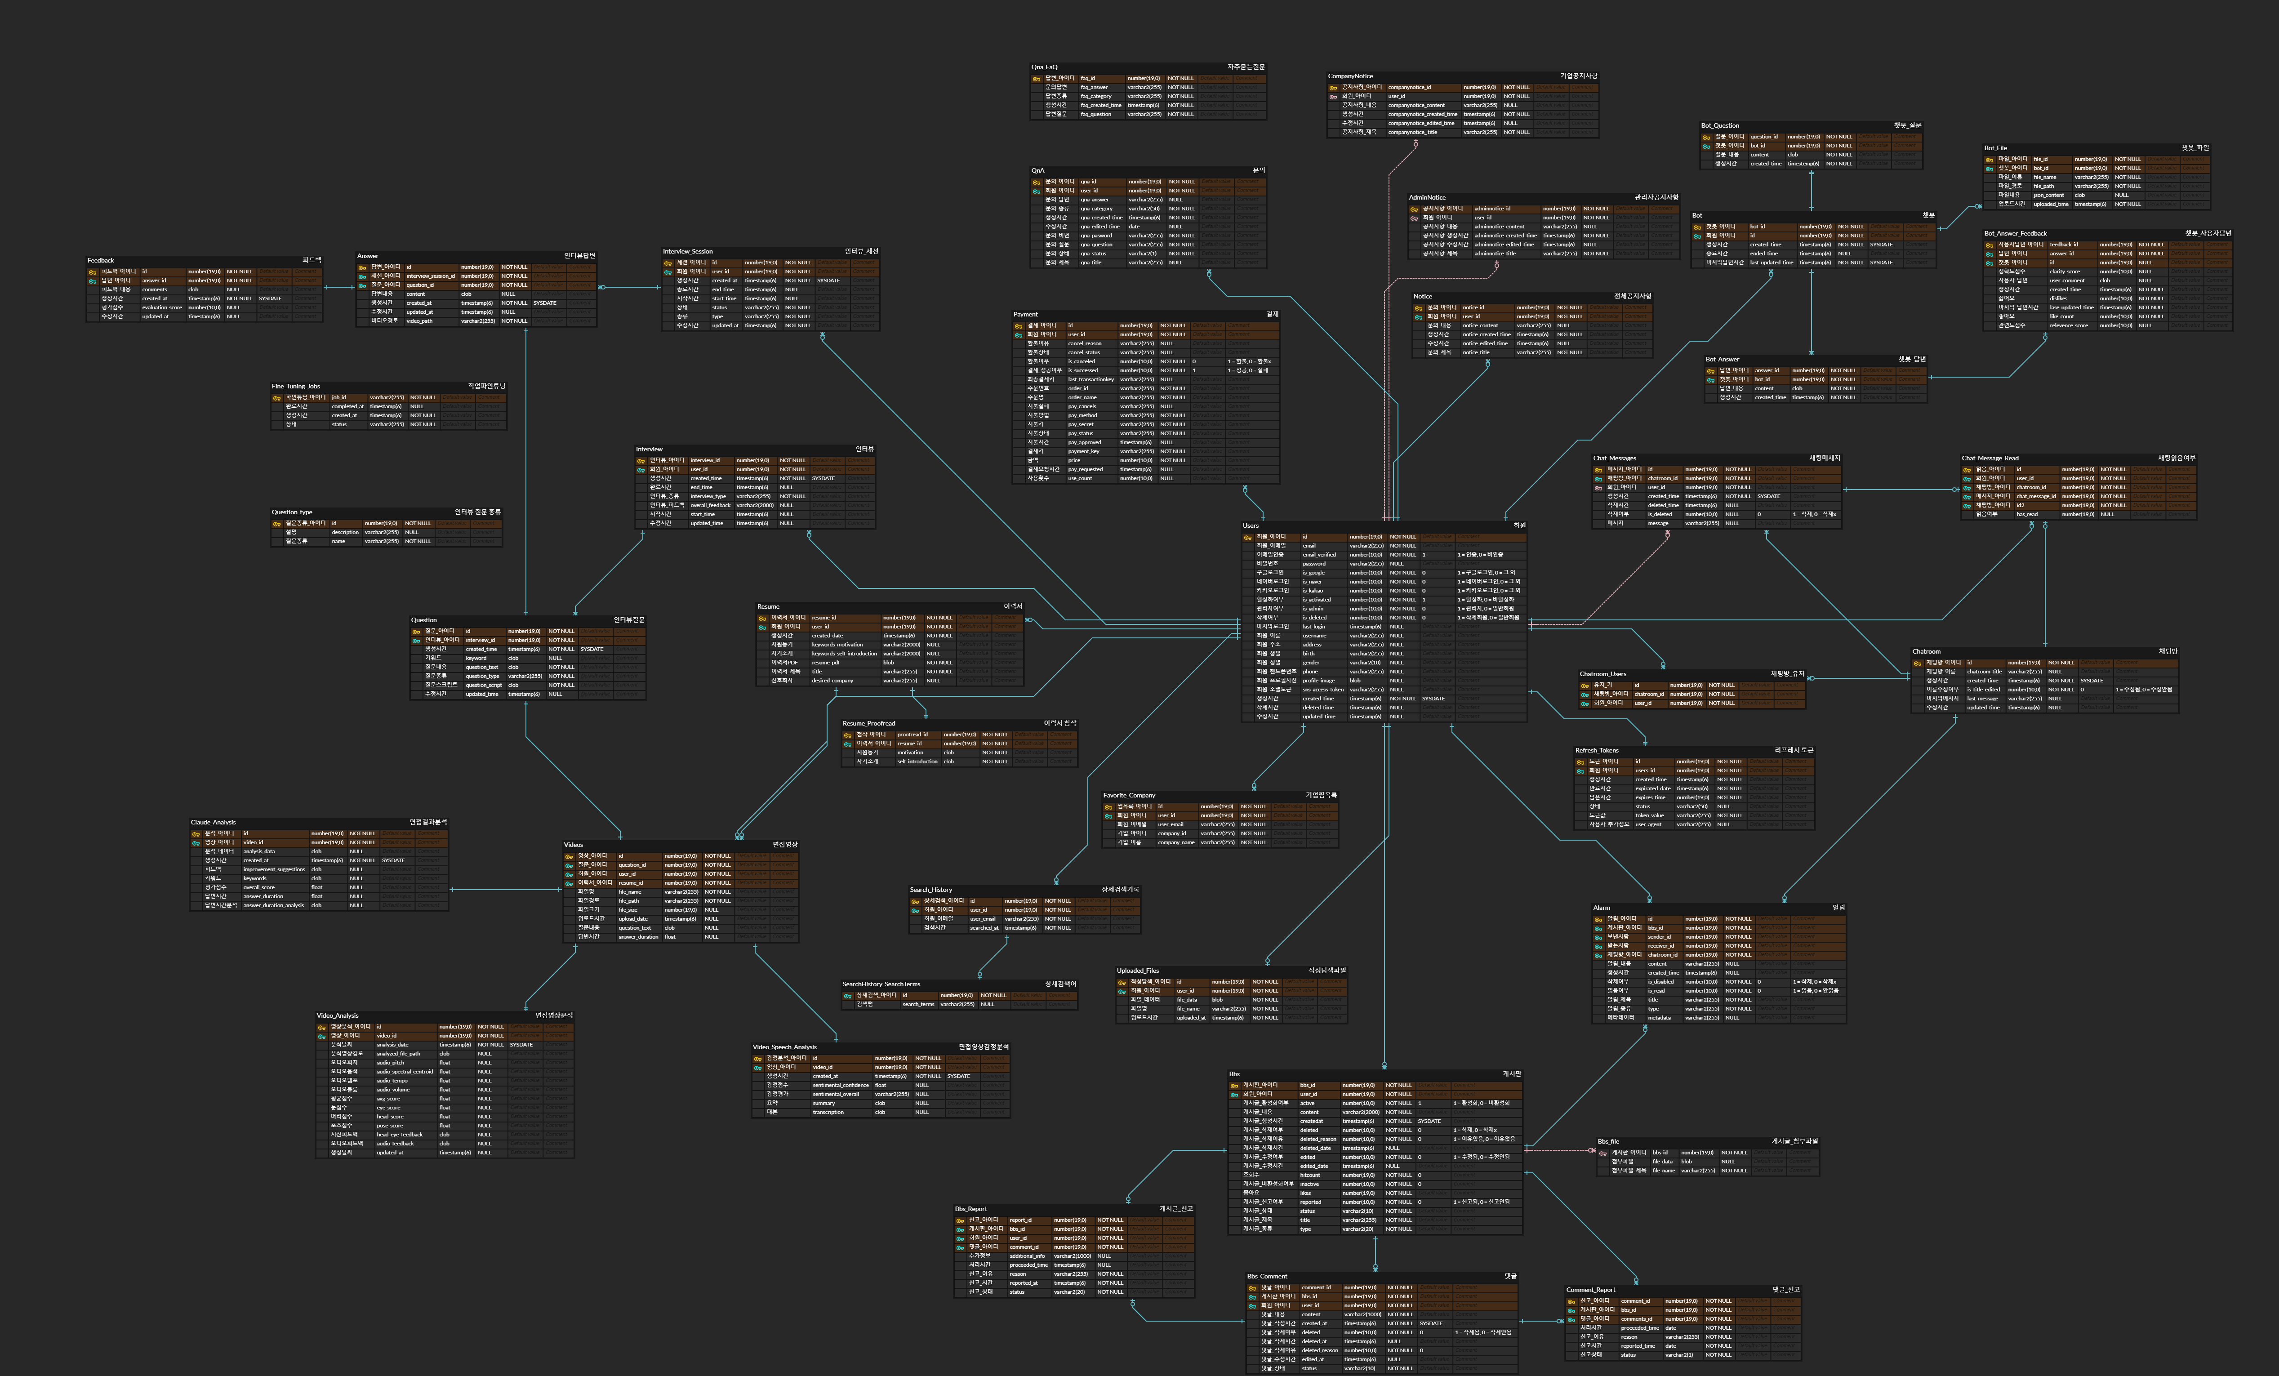Click the yellow key icon in Fine_Tuning_Jobs table
Viewport: 2279px width, 1376px height.
[x=276, y=398]
